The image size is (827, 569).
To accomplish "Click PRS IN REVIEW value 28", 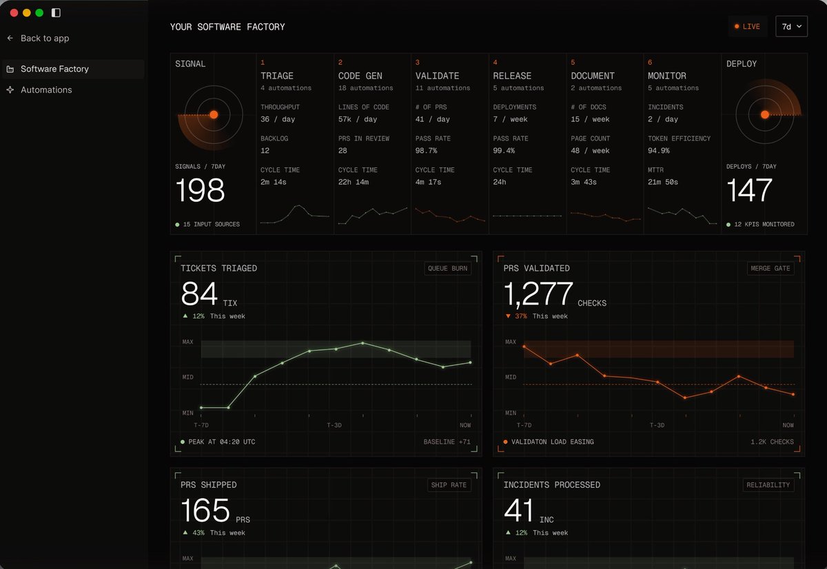I will pyautogui.click(x=343, y=150).
